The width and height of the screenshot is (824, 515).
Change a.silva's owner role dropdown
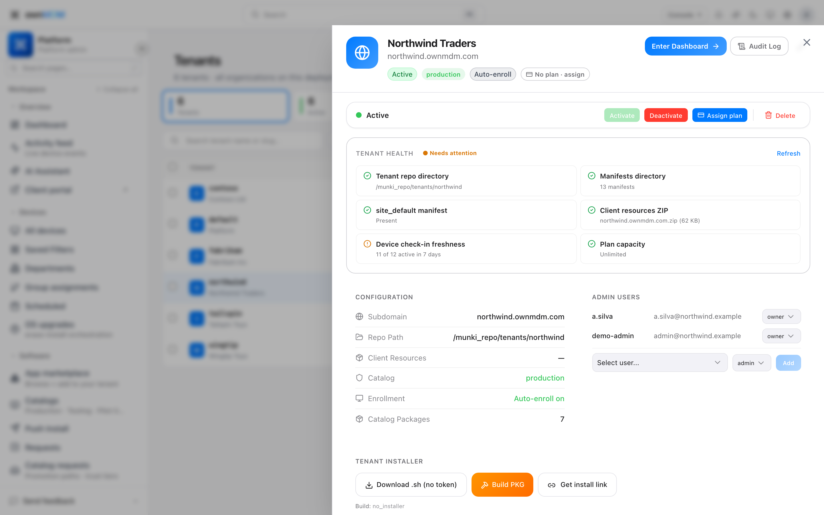(x=781, y=317)
